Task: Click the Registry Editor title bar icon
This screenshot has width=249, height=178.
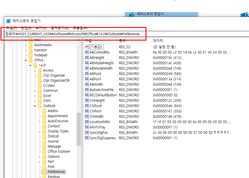Action: tap(8, 21)
